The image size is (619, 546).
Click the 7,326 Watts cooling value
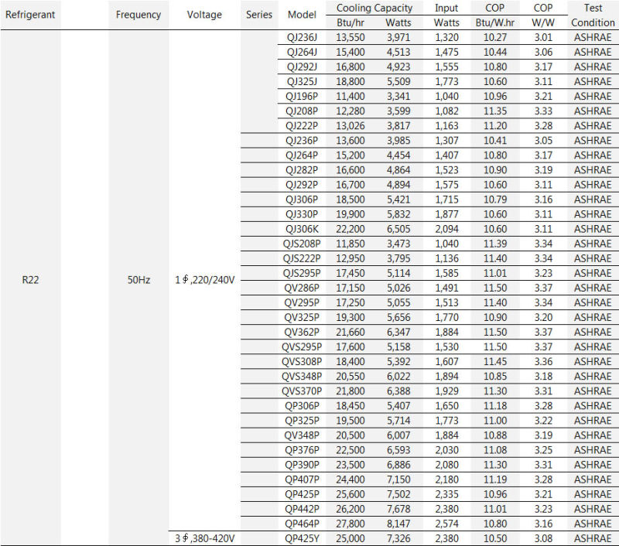click(x=398, y=538)
